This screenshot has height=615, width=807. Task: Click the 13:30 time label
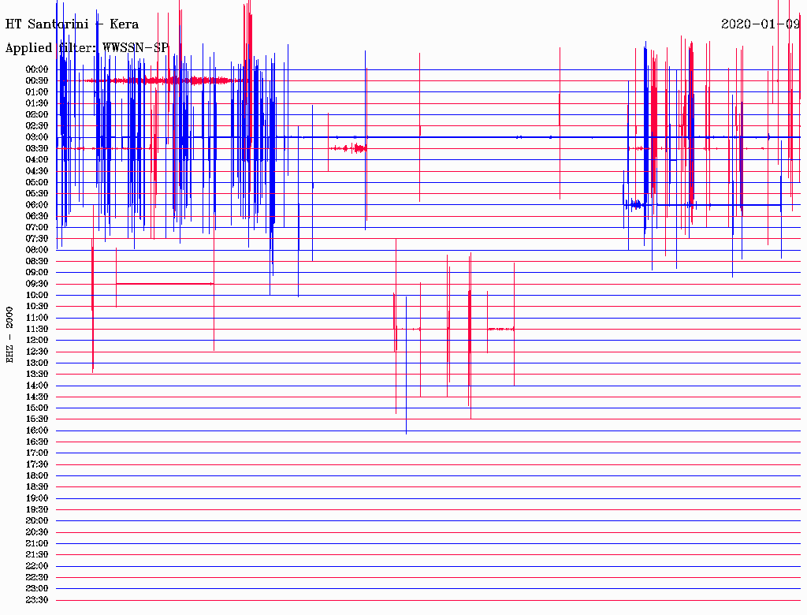pyautogui.click(x=37, y=375)
